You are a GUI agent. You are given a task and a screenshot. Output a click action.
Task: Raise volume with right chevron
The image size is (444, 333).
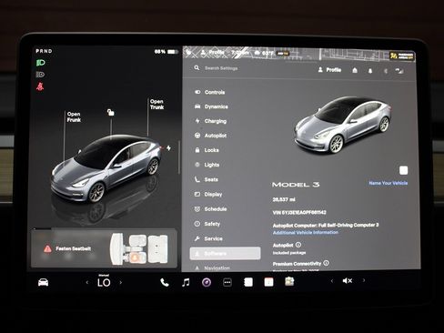tap(364, 280)
